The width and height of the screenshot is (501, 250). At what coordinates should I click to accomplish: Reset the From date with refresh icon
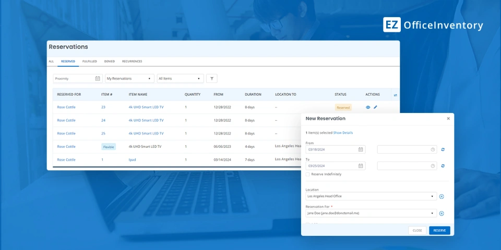(443, 149)
